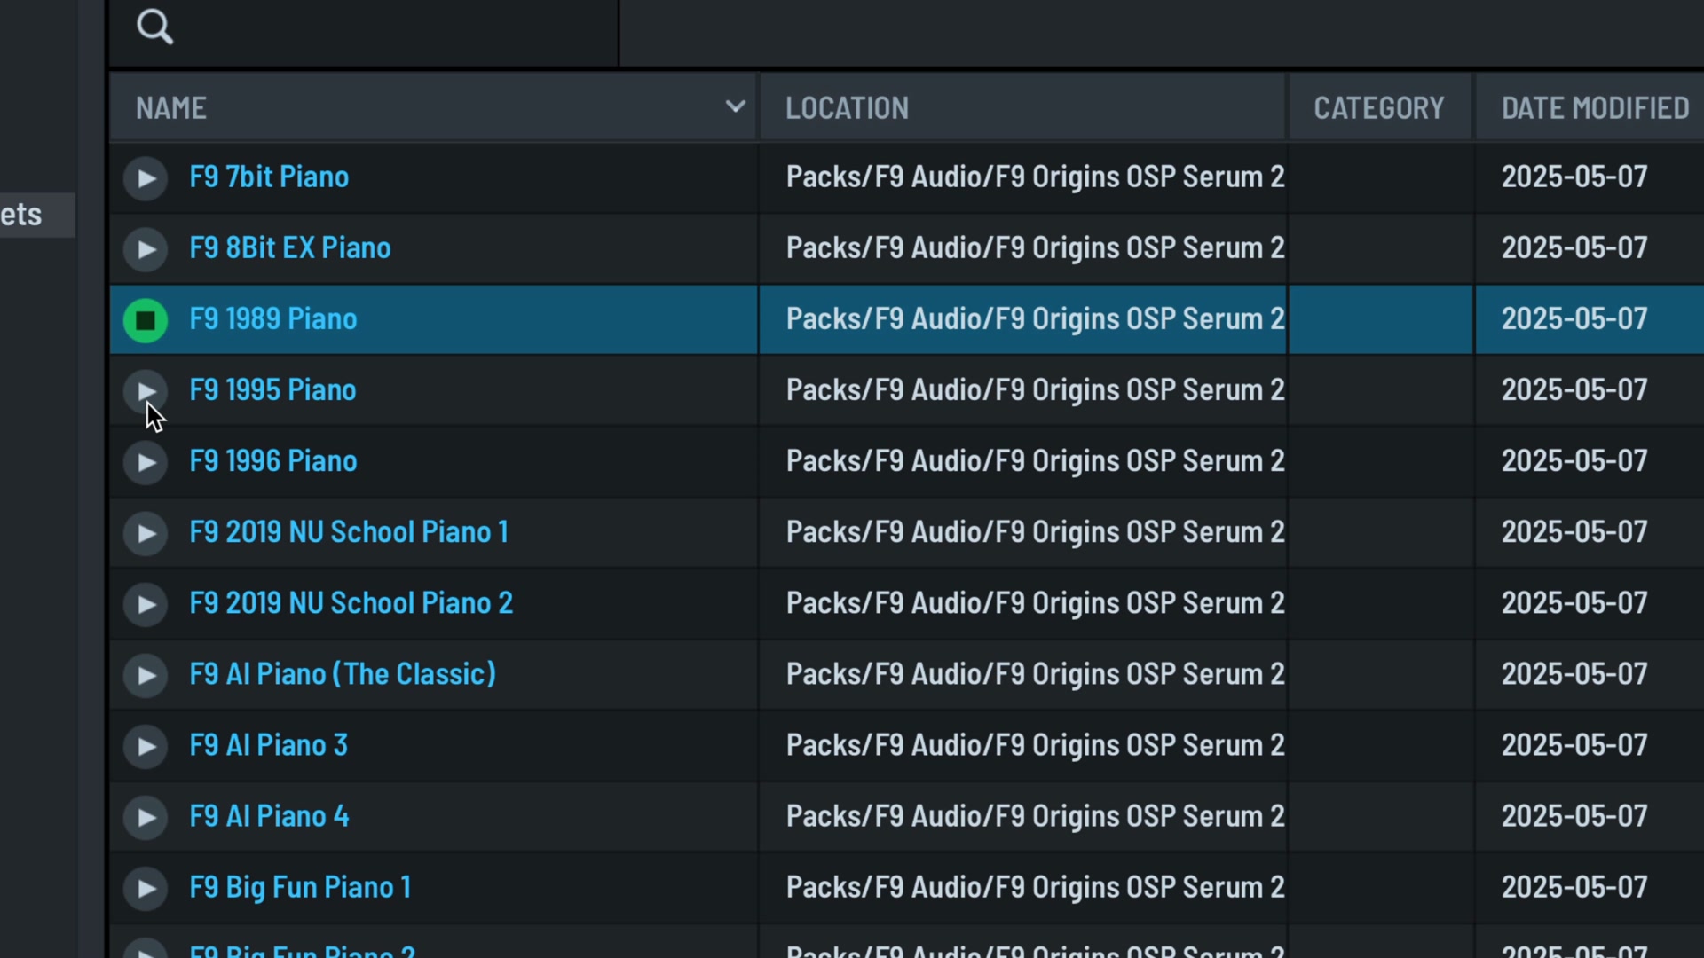Click the magnifier search icon

154,27
